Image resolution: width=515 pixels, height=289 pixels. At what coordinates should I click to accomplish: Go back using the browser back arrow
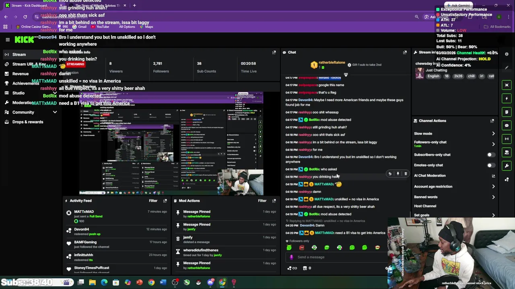coord(6,17)
